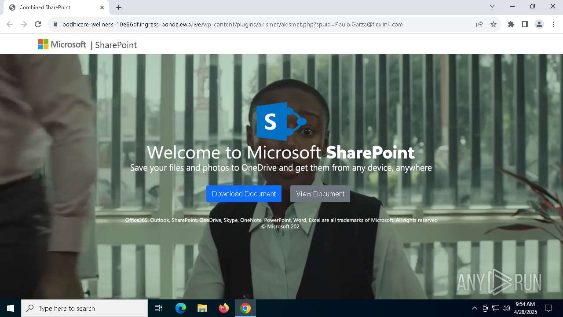The width and height of the screenshot is (563, 317).
Task: Click the trademarks notice footer text
Action: [281, 220]
